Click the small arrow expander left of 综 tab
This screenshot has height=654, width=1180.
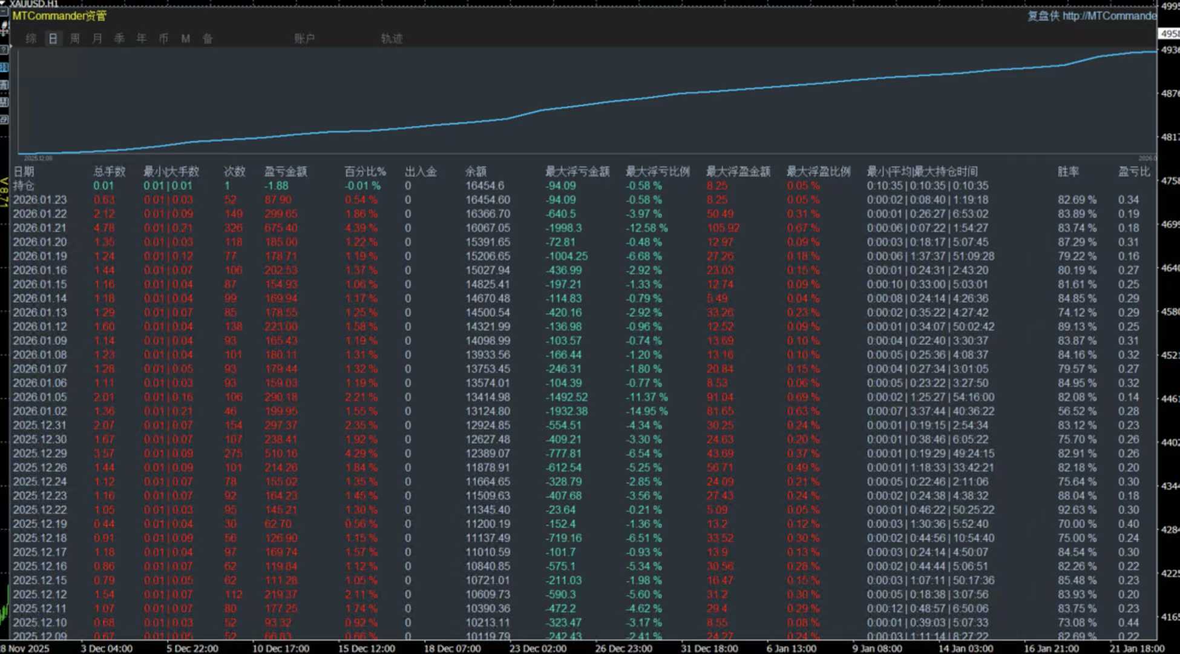tap(11, 46)
